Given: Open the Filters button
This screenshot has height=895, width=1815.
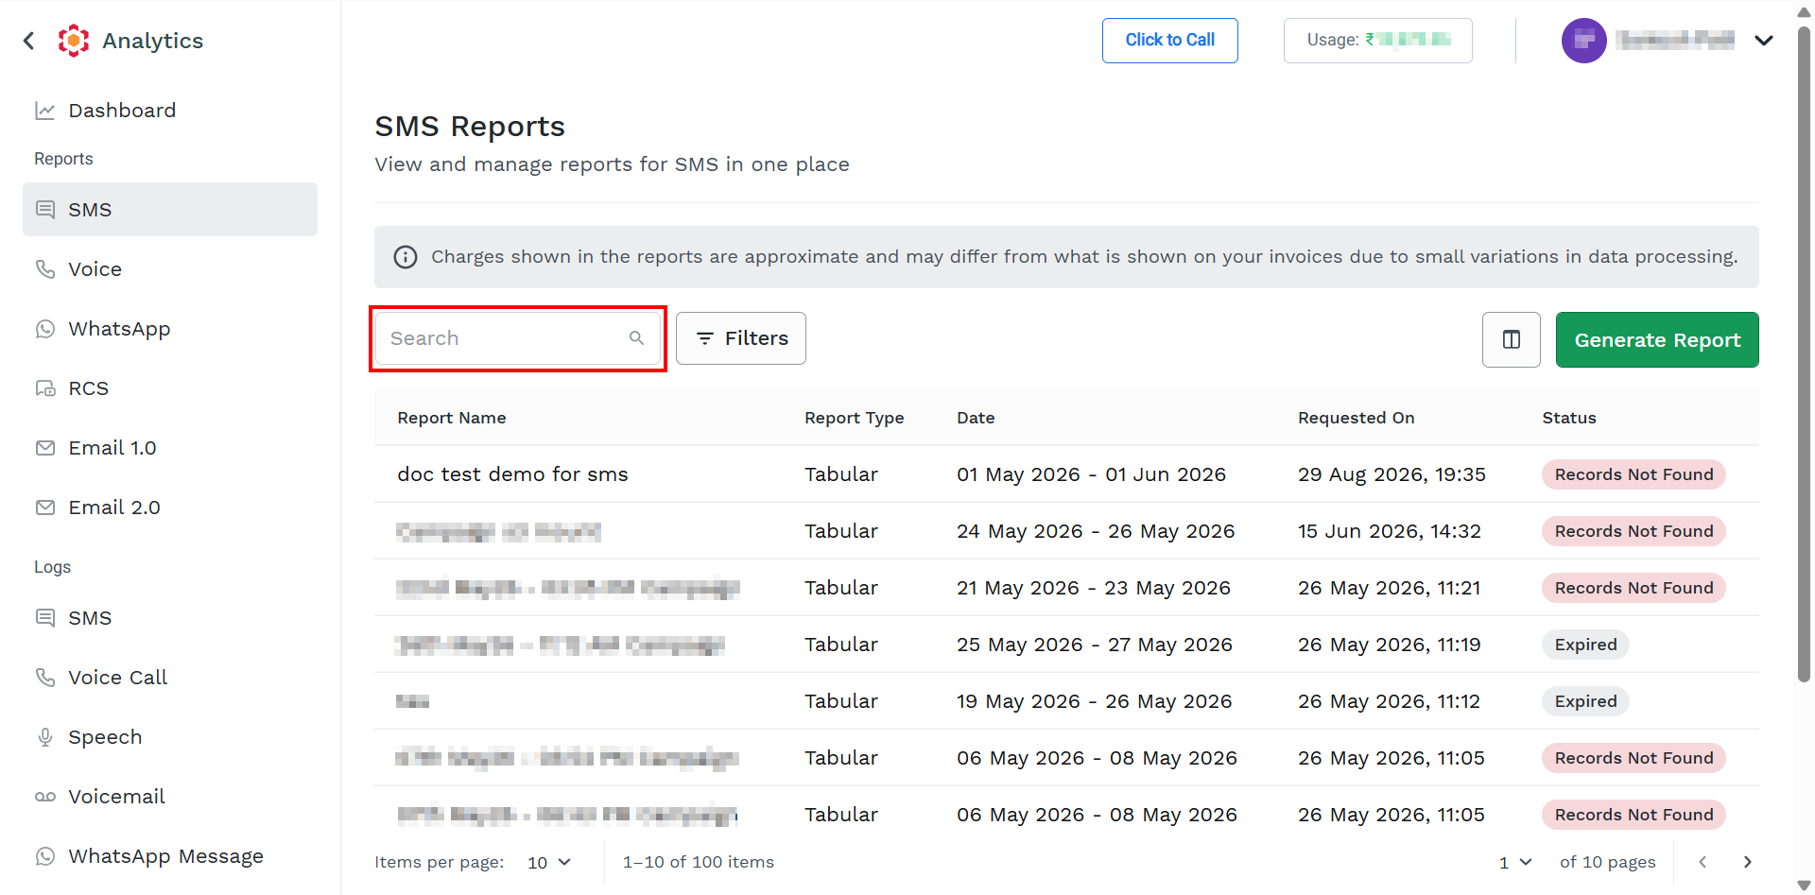Looking at the screenshot, I should pyautogui.click(x=741, y=338).
